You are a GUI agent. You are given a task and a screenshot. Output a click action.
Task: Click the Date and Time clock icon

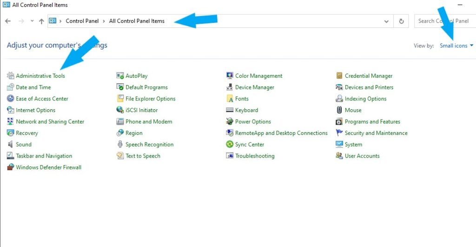coord(11,87)
